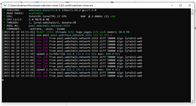Click the vertical scrollbar thumb
196x106 pixels.
coord(193,13)
